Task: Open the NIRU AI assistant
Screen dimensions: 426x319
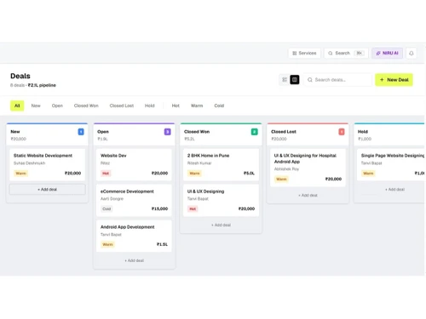Action: (387, 53)
